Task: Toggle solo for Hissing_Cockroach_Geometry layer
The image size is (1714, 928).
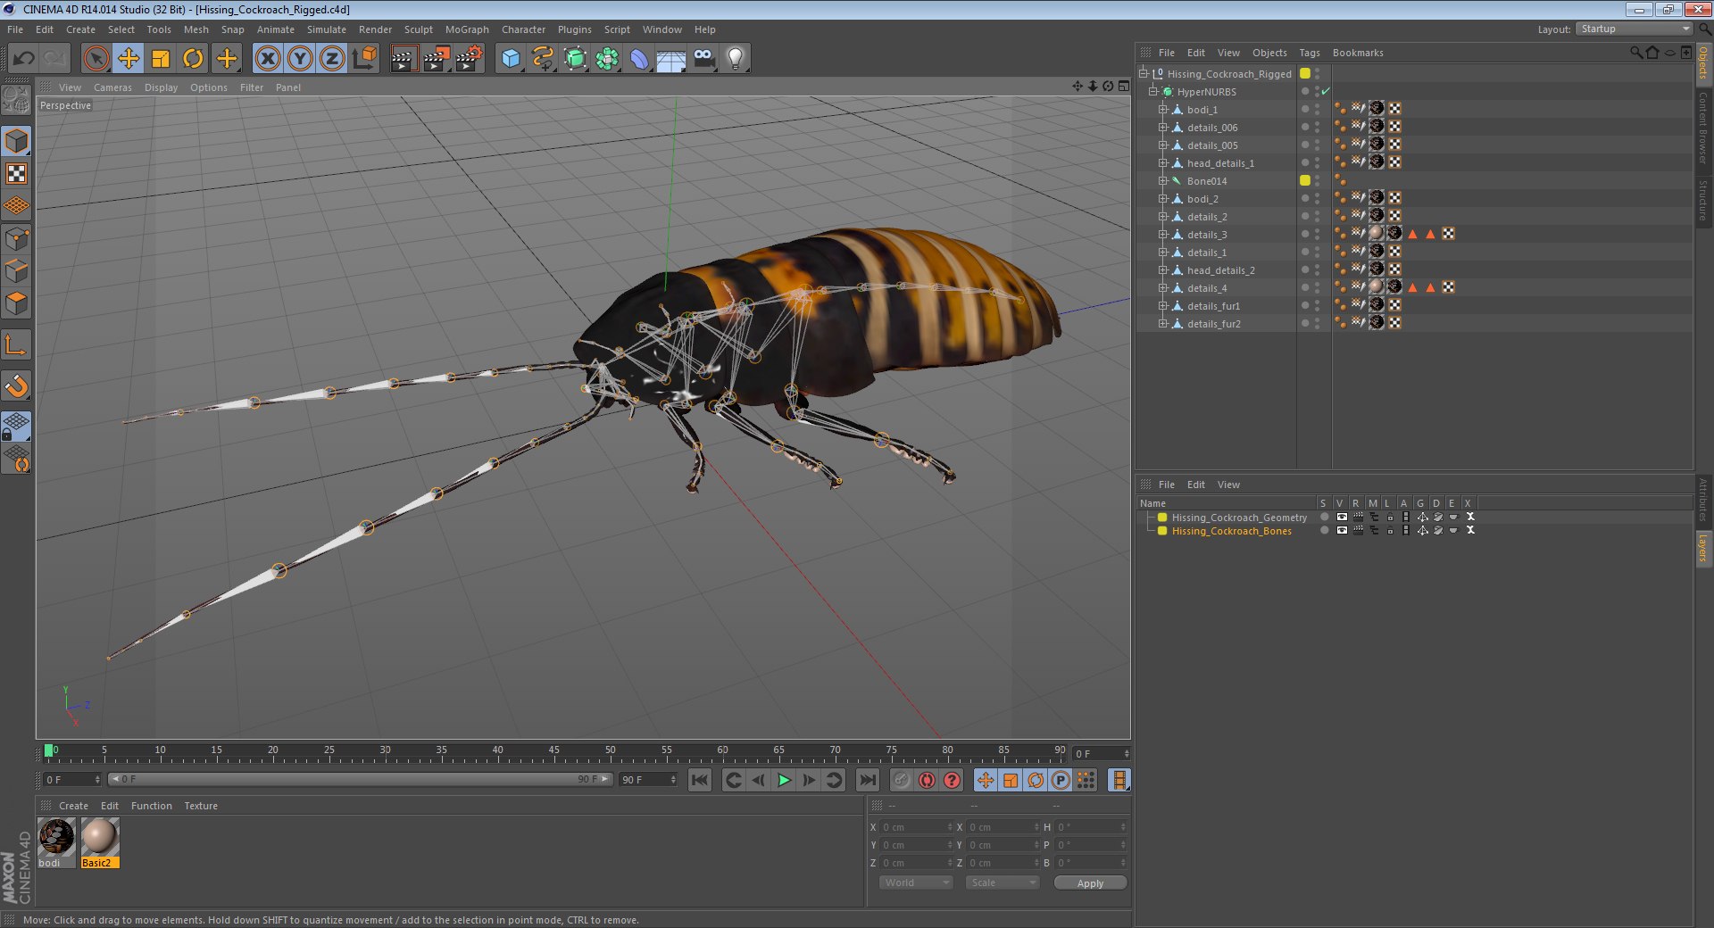Action: tap(1325, 518)
